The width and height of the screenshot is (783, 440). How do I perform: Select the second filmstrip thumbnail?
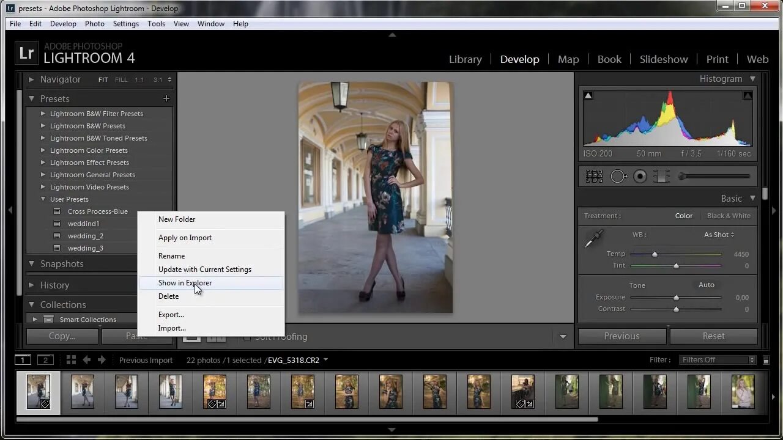82,392
